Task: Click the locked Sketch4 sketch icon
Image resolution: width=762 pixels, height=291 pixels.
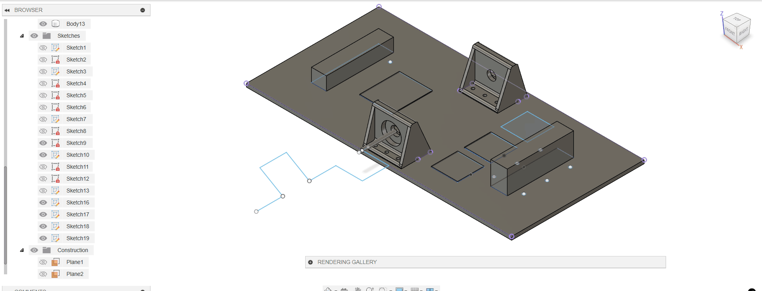Action: click(56, 83)
